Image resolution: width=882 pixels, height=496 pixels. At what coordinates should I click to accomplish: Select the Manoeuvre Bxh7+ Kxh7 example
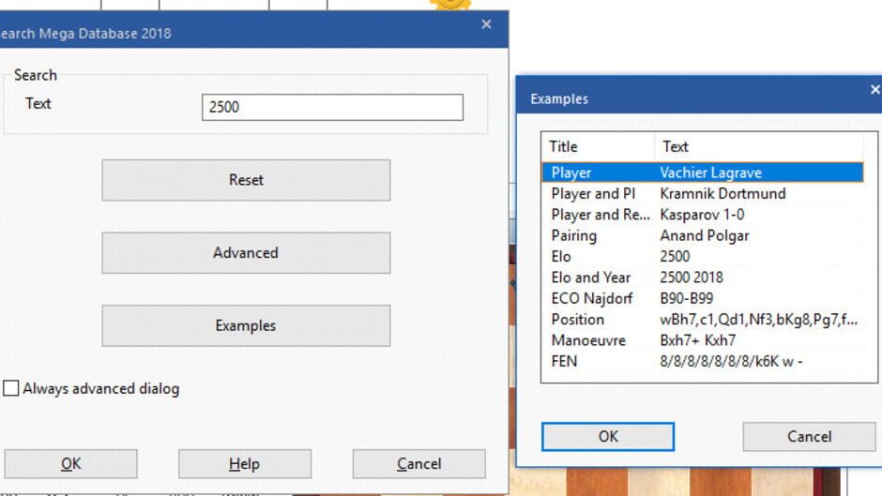[x=703, y=340]
